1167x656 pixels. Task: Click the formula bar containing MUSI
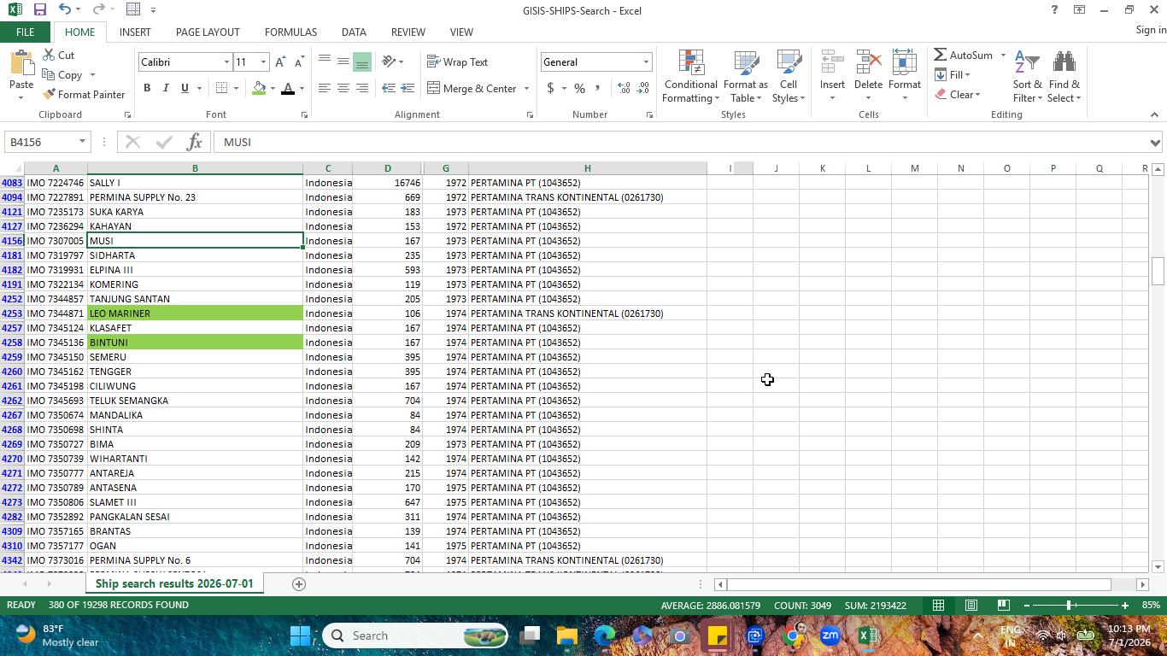tap(682, 142)
